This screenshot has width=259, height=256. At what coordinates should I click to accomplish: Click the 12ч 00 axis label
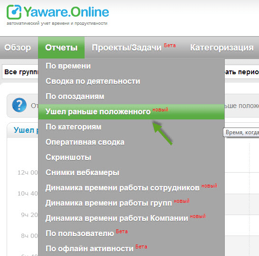pos(28,172)
